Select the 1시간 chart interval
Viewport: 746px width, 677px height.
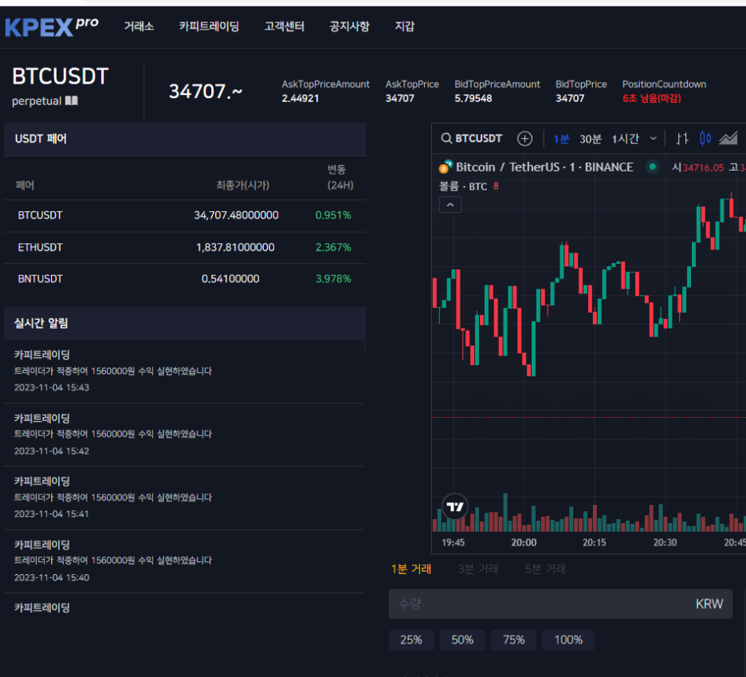point(625,139)
